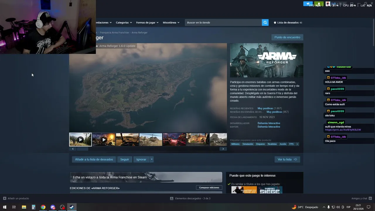Click the network tray icon
The height and width of the screenshot is (211, 375).
click(333, 207)
